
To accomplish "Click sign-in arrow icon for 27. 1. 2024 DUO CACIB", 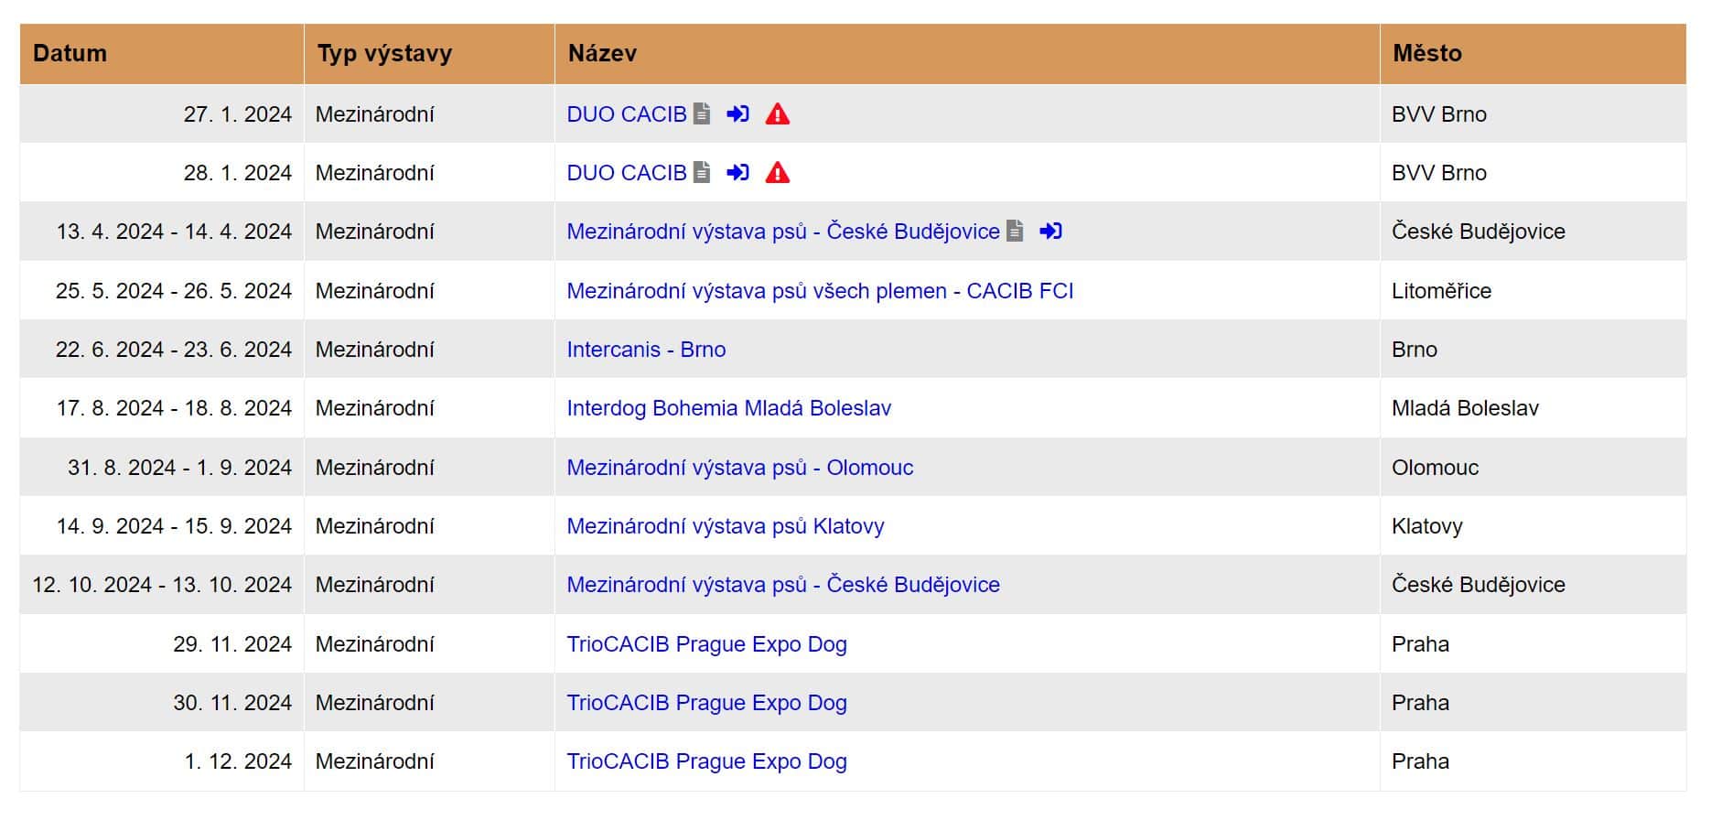I will pyautogui.click(x=737, y=113).
